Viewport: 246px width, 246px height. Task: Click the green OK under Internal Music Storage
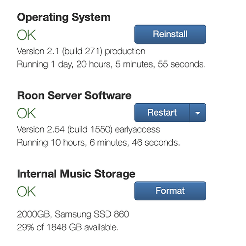[27, 191]
